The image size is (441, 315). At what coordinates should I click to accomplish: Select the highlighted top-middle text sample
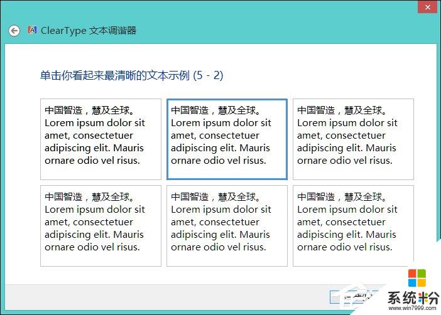coord(227,139)
